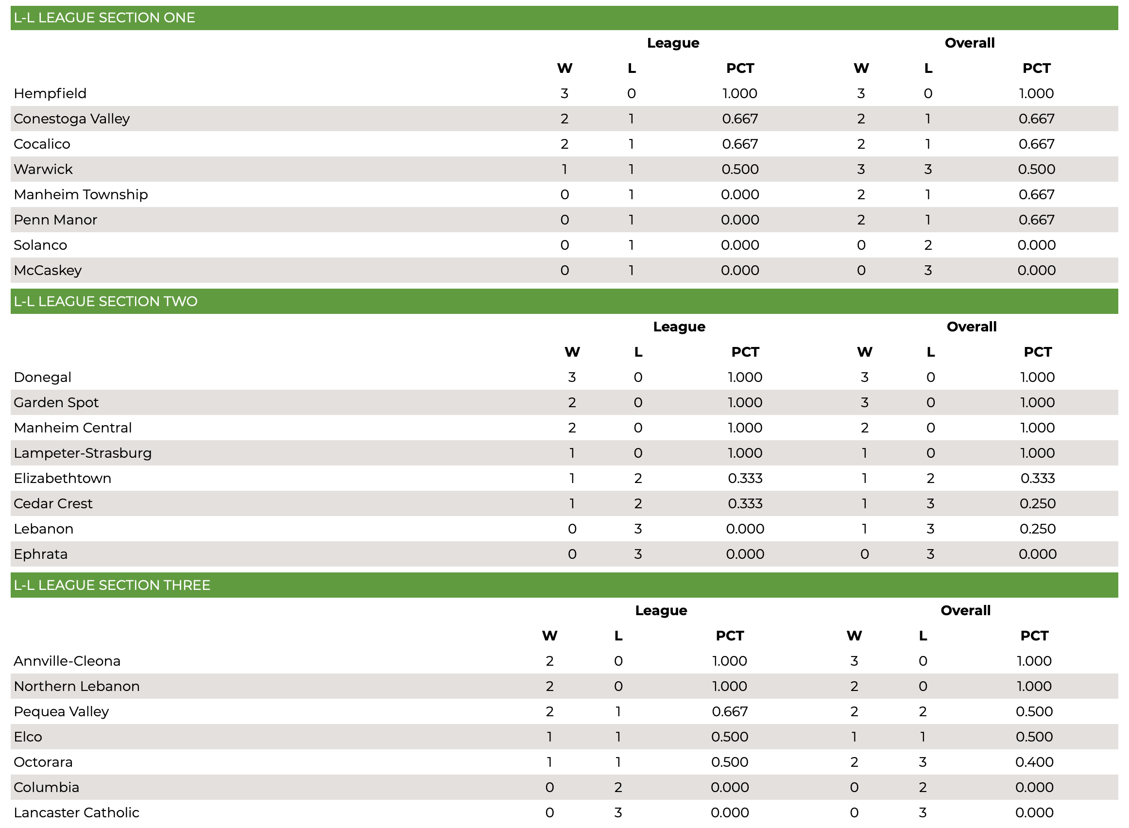
Task: Click the Ephrata team name
Action: (41, 554)
